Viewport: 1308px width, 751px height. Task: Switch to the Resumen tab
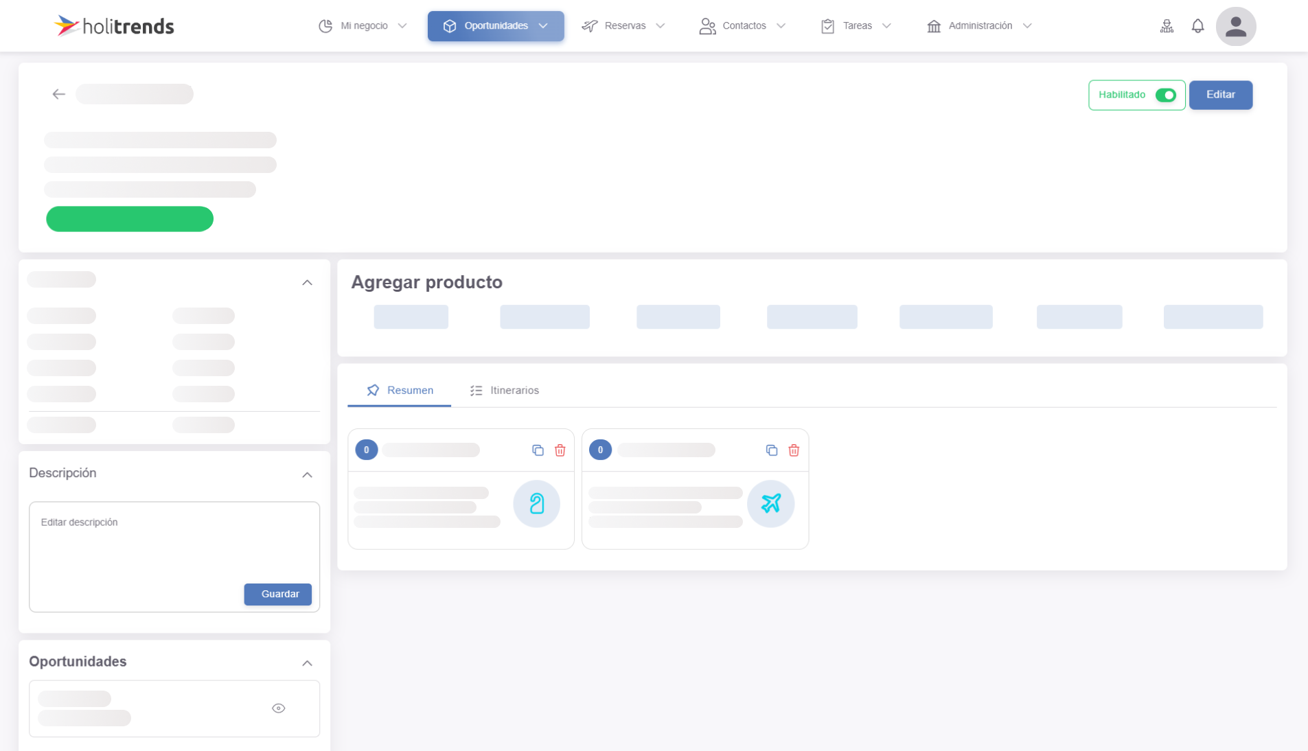(400, 390)
